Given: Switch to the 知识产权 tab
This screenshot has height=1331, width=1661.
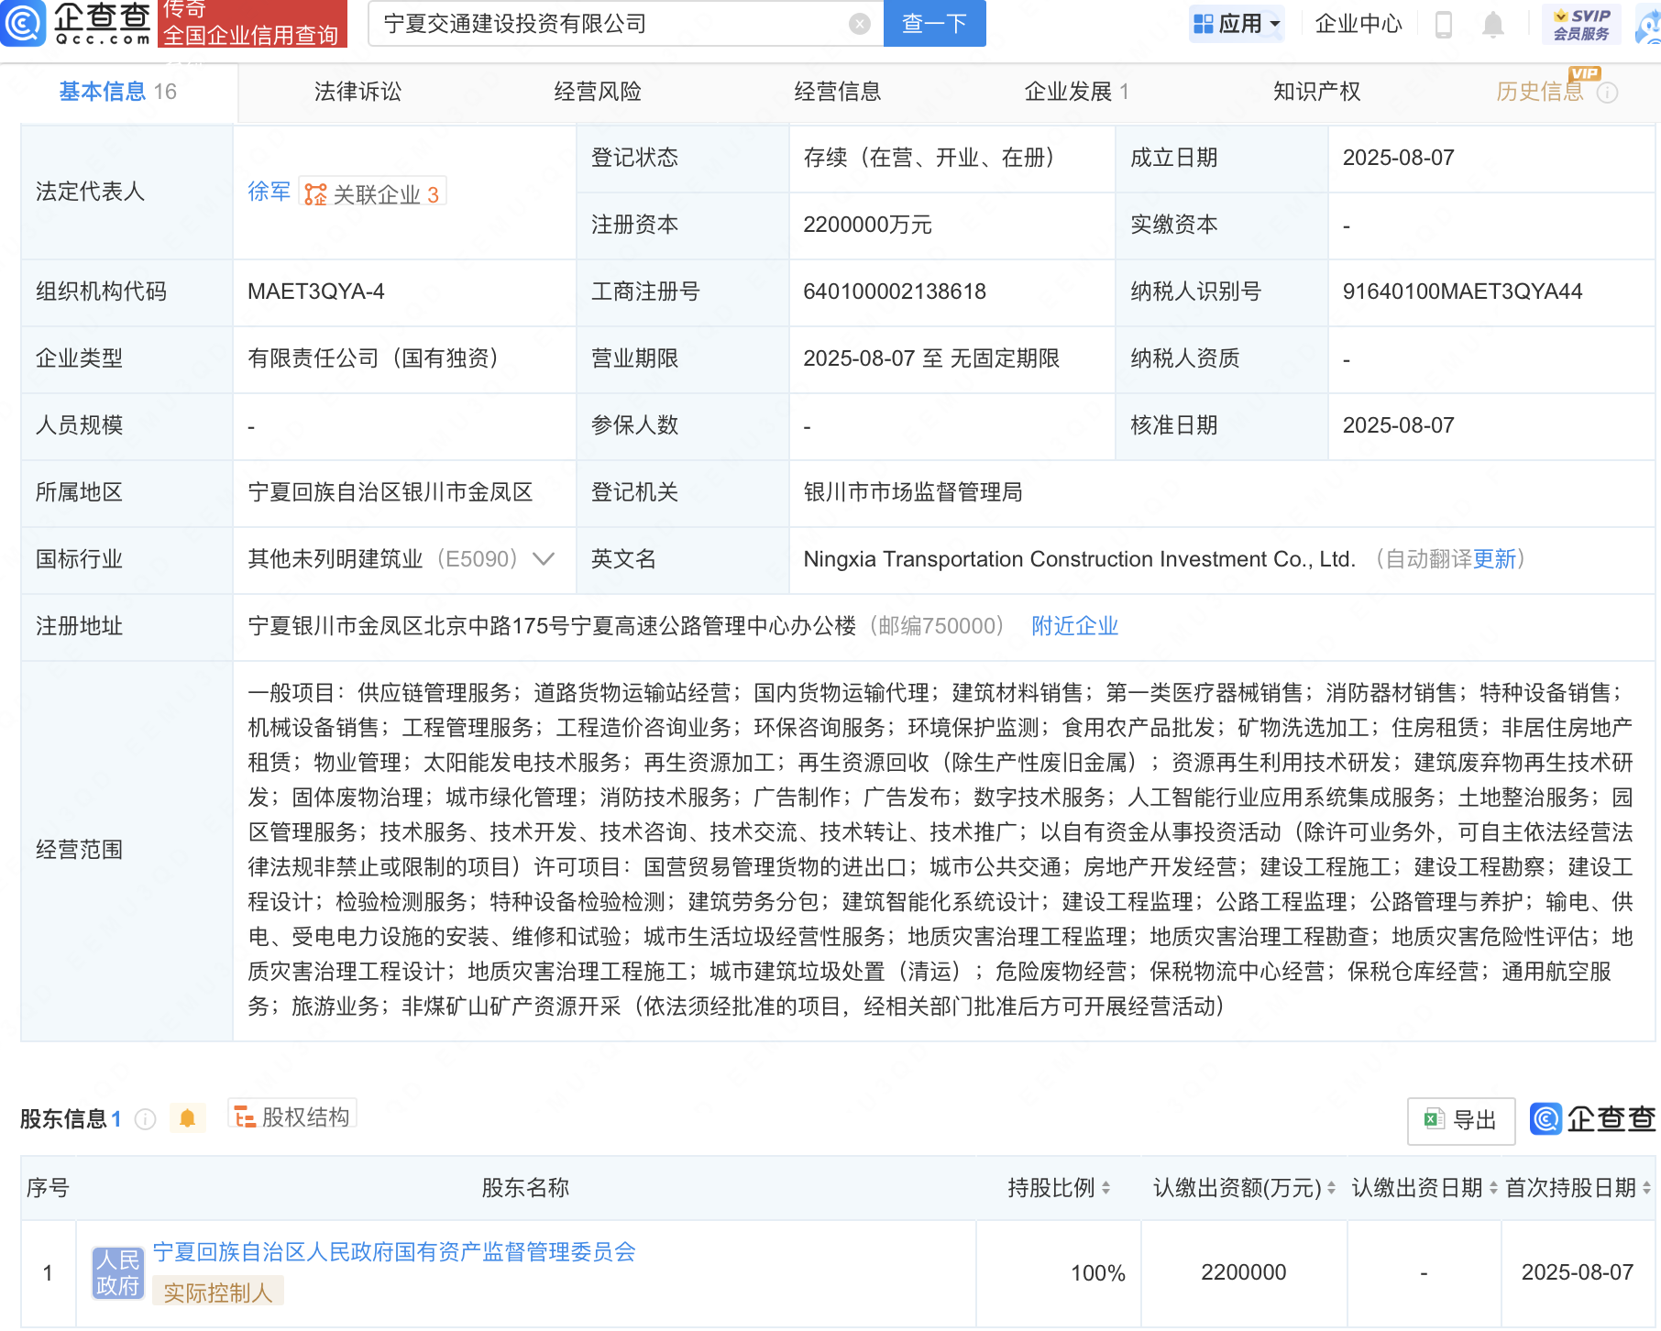Looking at the screenshot, I should tap(1317, 92).
